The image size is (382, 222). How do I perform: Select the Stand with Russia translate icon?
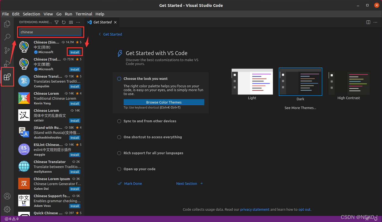pos(24,132)
